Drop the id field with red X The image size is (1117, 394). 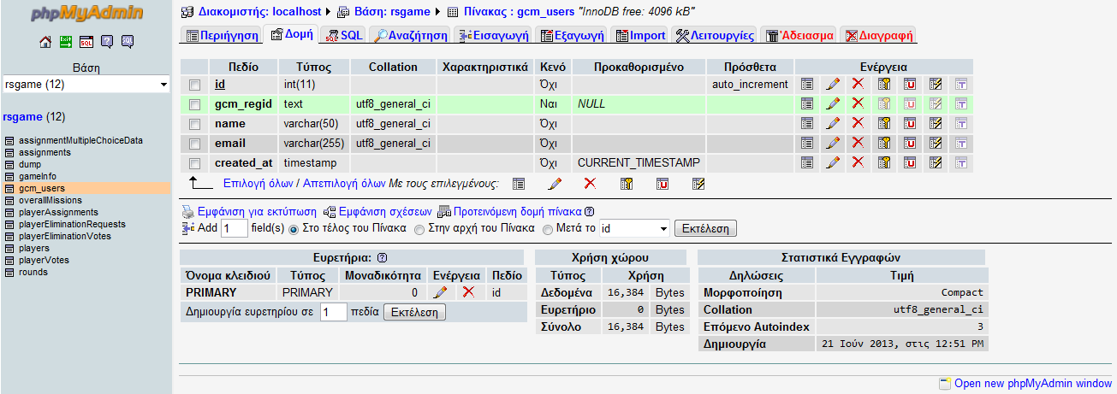[858, 84]
